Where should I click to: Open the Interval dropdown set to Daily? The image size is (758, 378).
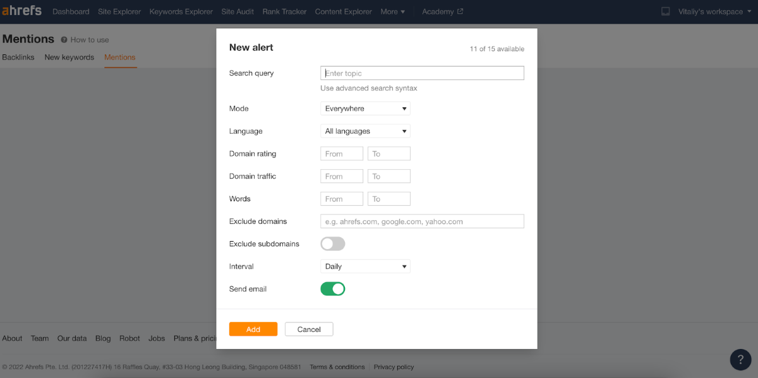(x=366, y=266)
